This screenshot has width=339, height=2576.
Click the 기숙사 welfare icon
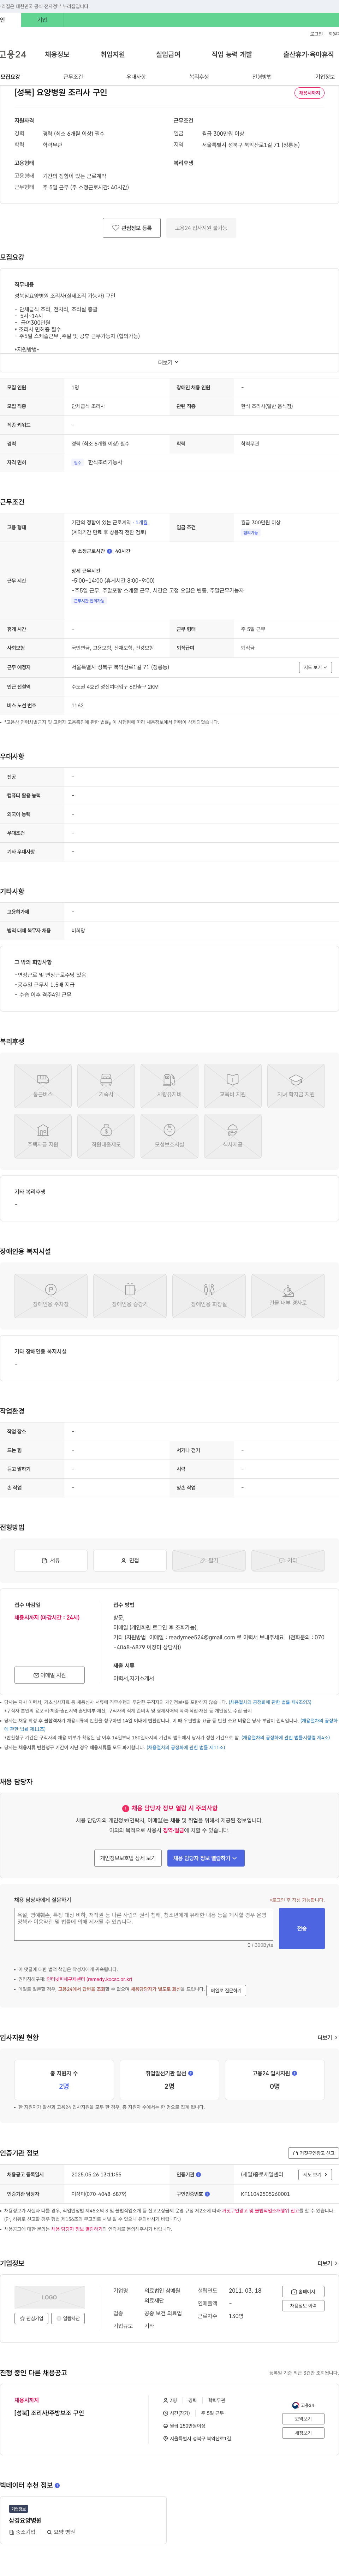[x=106, y=1086]
